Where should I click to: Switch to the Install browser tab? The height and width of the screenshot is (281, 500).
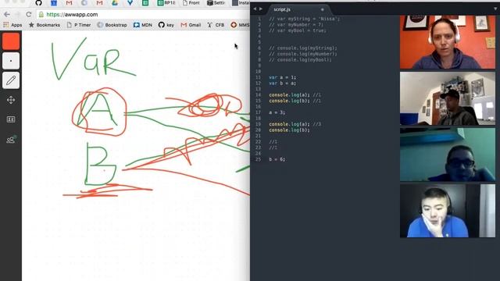click(241, 3)
